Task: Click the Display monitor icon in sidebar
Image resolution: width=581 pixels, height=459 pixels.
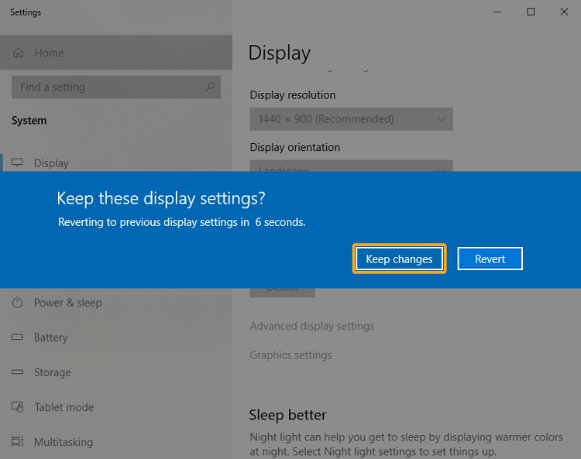Action: pyautogui.click(x=17, y=163)
